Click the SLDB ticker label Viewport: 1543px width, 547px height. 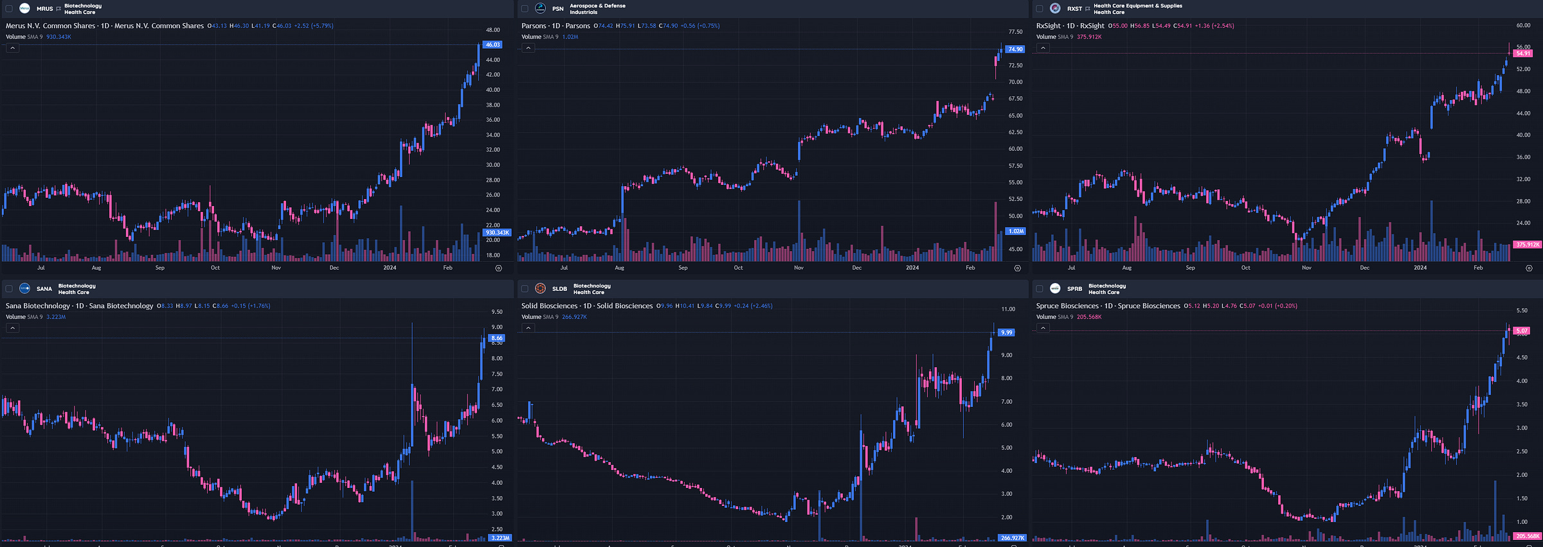[559, 289]
